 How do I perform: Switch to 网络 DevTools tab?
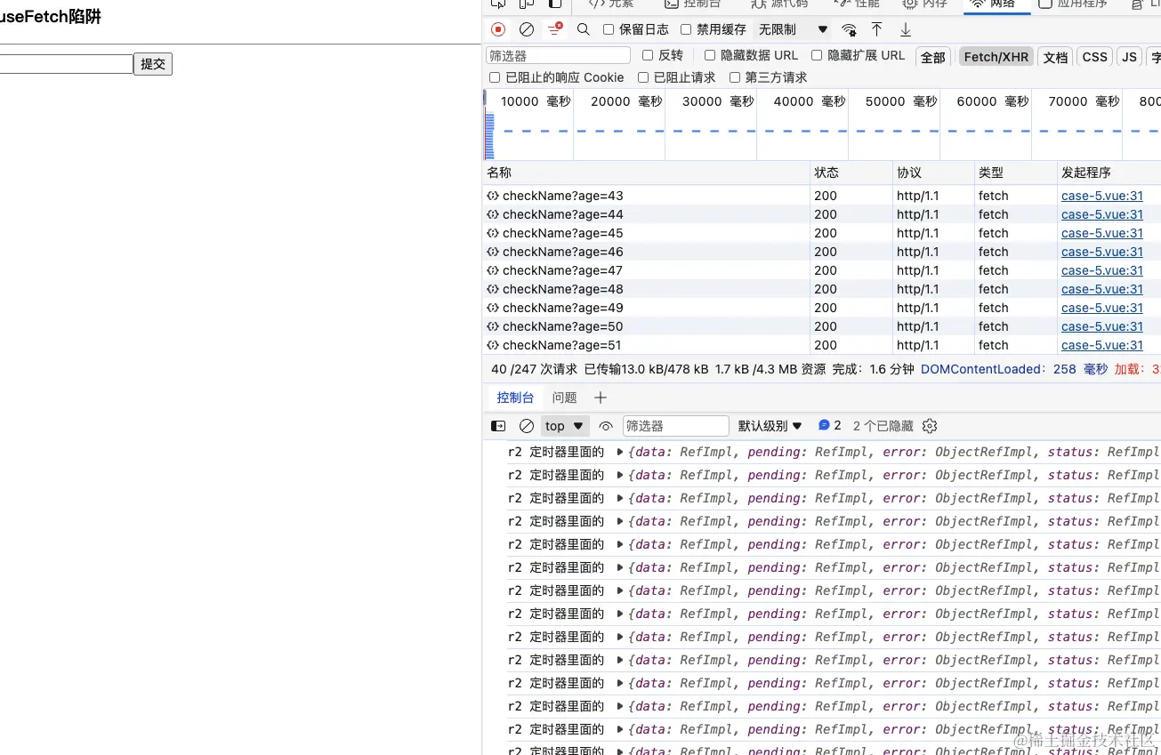coord(996,4)
